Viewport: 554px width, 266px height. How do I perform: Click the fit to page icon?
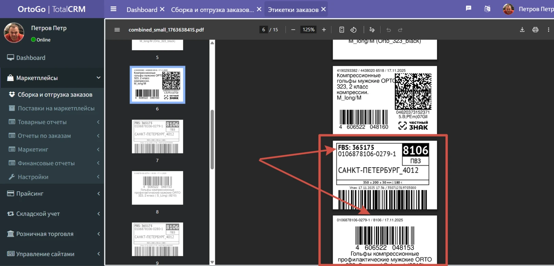[342, 30]
